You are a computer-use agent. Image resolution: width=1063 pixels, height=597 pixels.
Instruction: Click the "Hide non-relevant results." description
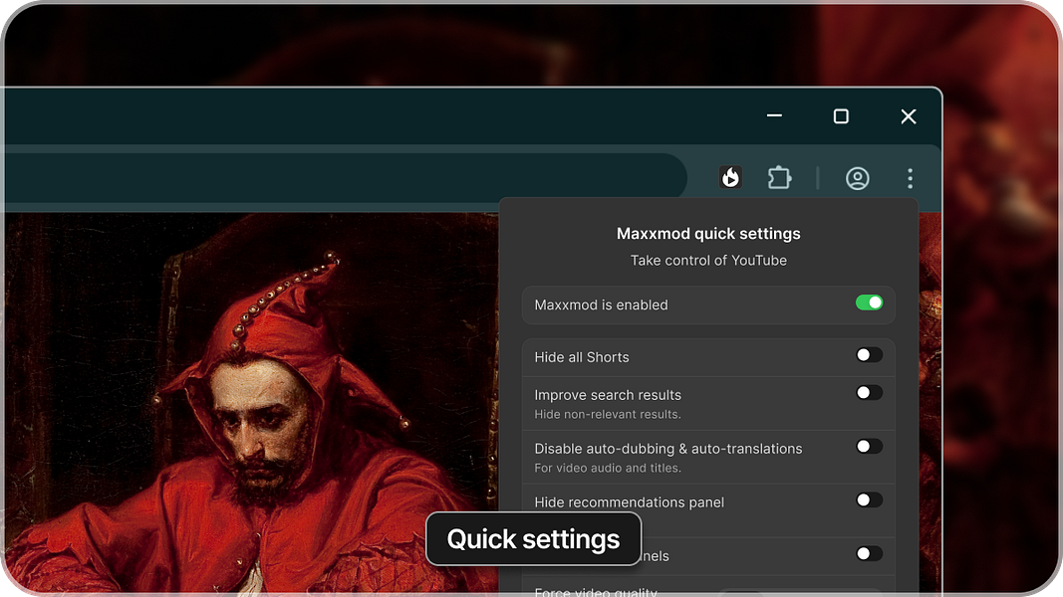(x=608, y=414)
